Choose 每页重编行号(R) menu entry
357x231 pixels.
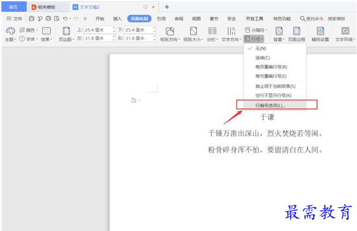tap(275, 67)
